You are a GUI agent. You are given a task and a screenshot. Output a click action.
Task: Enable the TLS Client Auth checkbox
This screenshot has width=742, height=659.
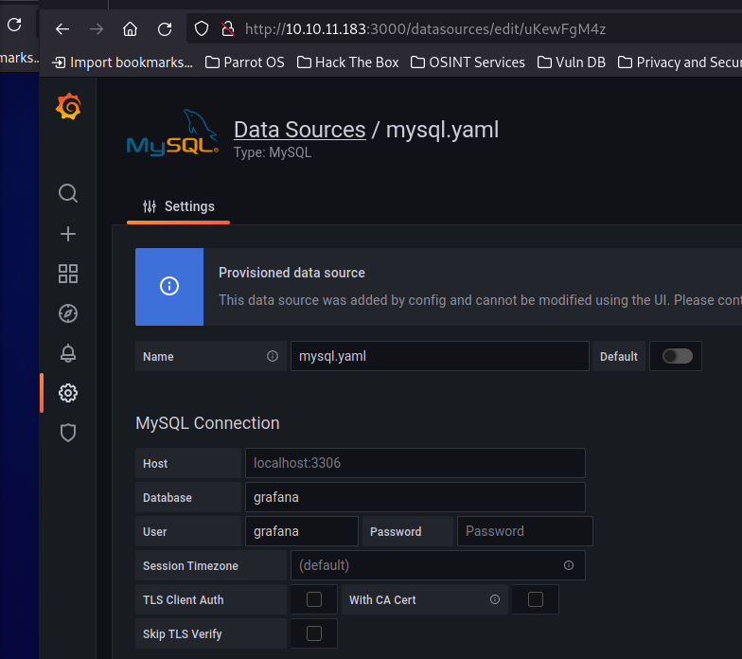(314, 599)
